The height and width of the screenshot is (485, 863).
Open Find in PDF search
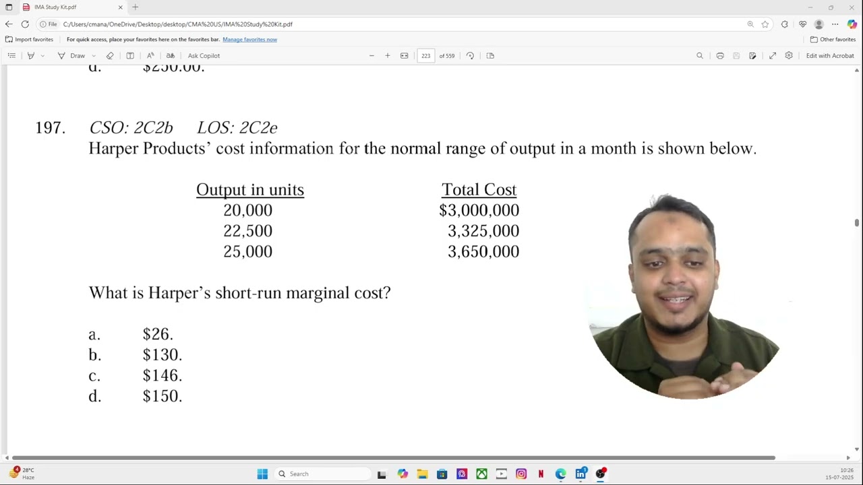point(700,55)
